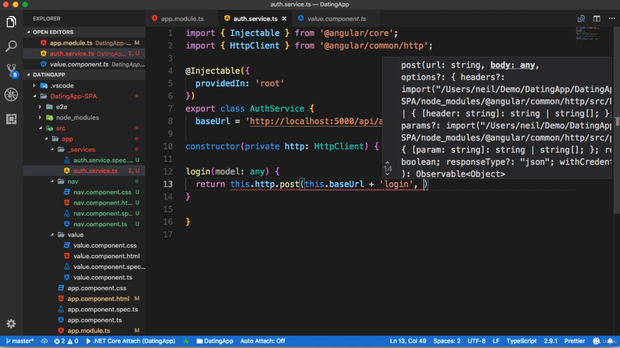This screenshot has width=620, height=348.
Task: Open More Actions ellipsis in editor title
Action: coord(612,19)
